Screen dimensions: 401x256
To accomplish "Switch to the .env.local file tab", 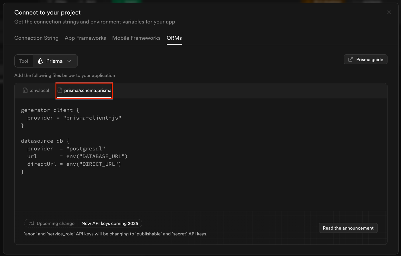I will [39, 90].
